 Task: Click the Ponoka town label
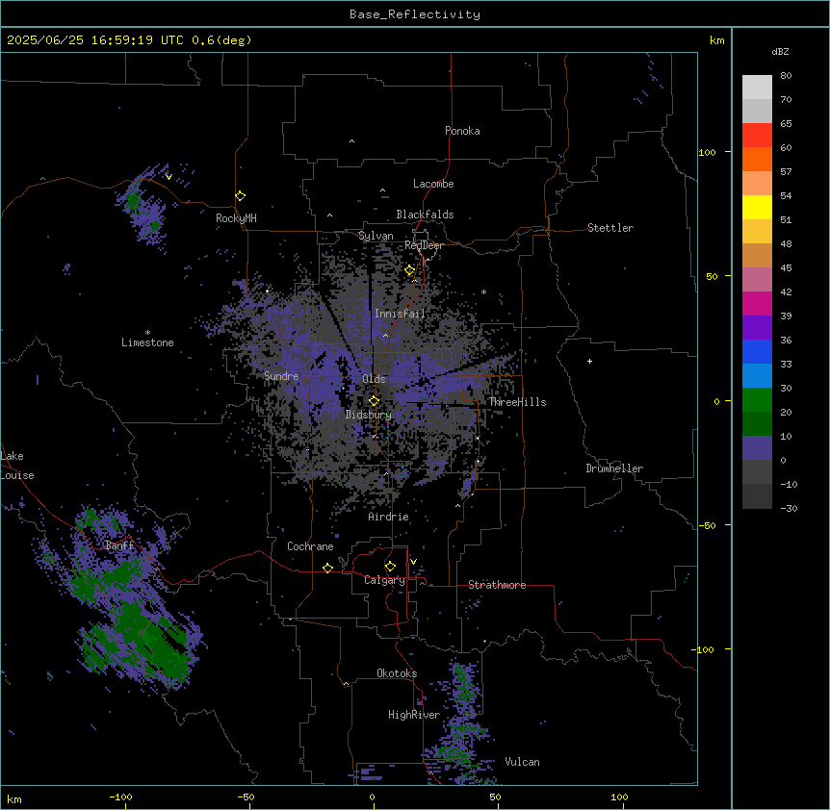pos(462,131)
